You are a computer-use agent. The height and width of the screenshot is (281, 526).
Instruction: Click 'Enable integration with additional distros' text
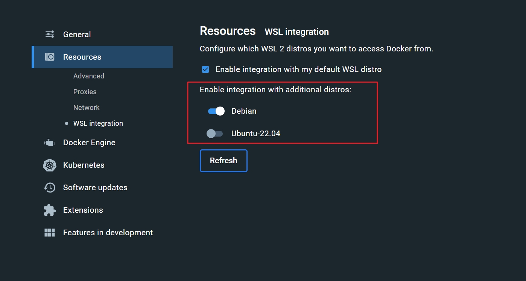point(275,90)
